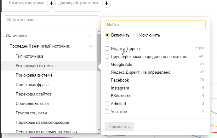Click the 'Визиты, в которых' label

coord(26,3)
